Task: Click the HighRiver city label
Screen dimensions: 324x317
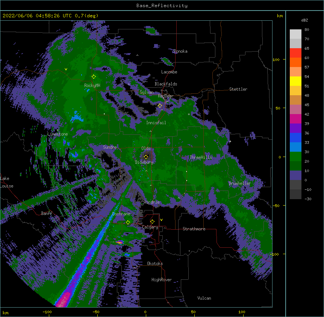Action: coord(162,280)
